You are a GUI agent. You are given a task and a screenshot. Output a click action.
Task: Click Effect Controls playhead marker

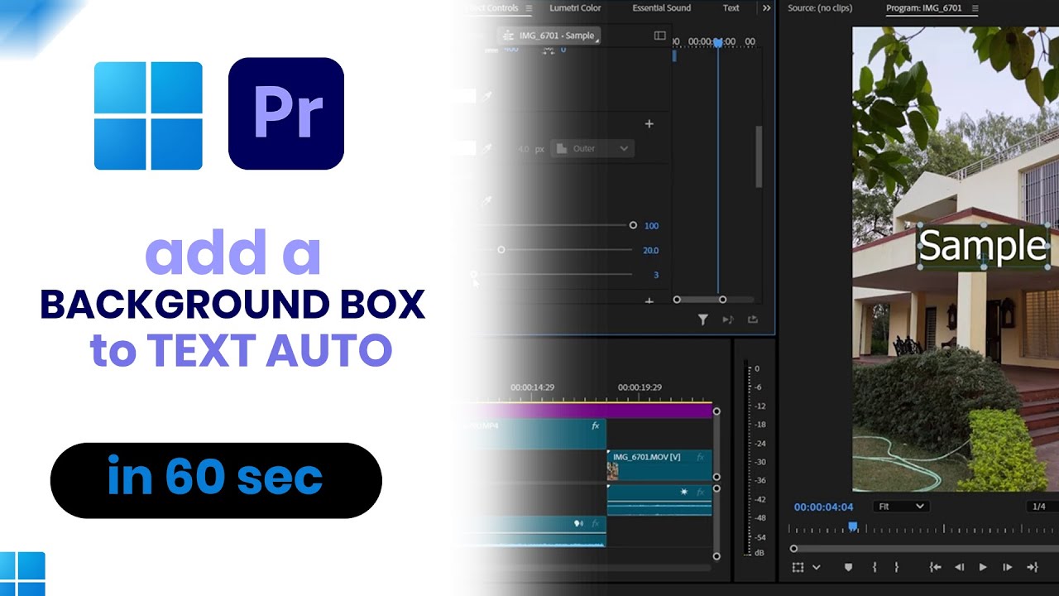coord(717,42)
